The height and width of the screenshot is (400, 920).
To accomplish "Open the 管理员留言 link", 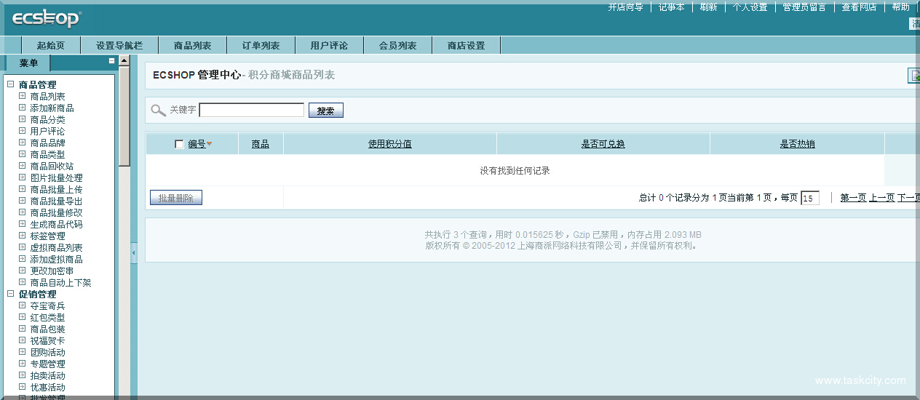I will (x=804, y=7).
